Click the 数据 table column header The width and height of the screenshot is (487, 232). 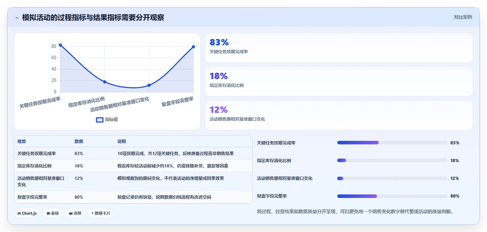pos(93,141)
